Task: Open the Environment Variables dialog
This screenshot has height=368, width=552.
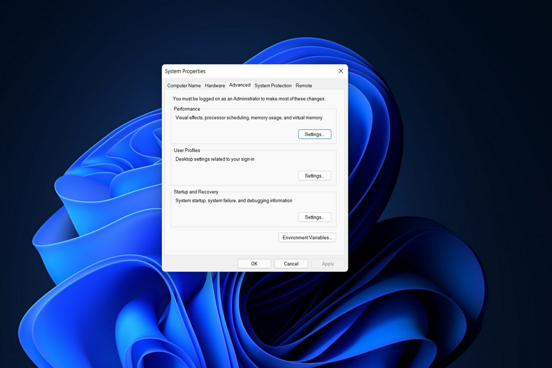Action: click(307, 237)
